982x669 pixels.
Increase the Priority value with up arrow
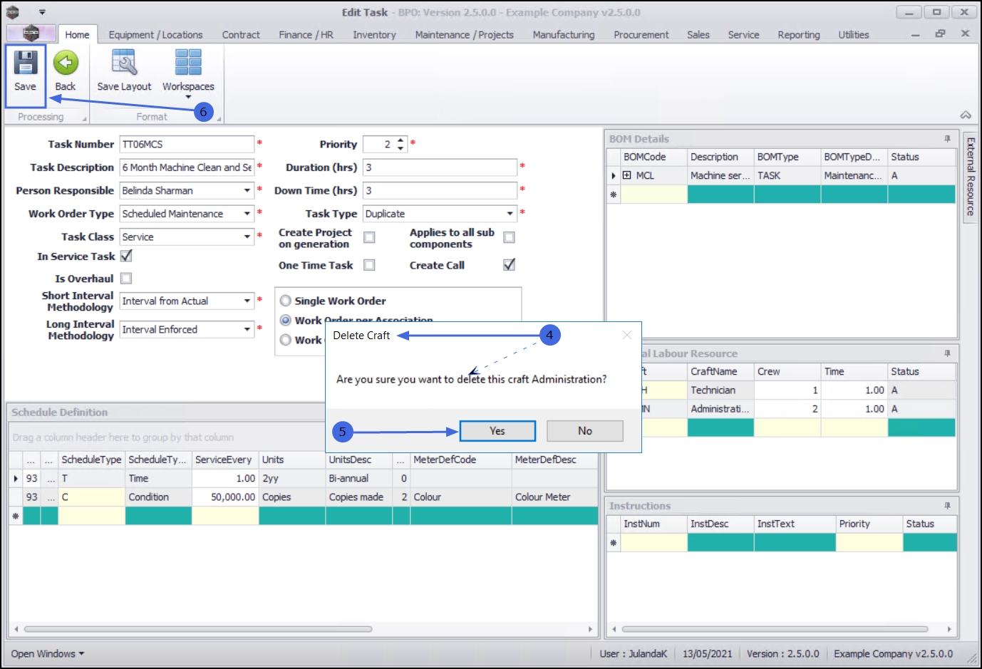400,140
